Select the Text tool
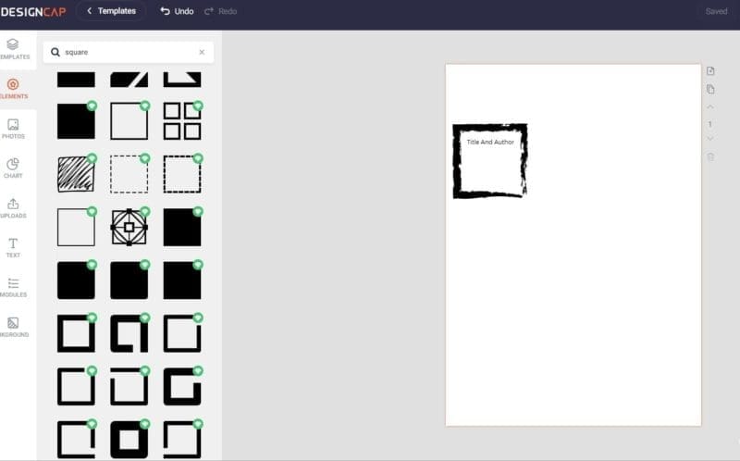 (14, 247)
